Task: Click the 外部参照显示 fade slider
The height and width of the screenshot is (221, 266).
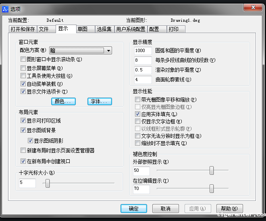Action: (212, 171)
